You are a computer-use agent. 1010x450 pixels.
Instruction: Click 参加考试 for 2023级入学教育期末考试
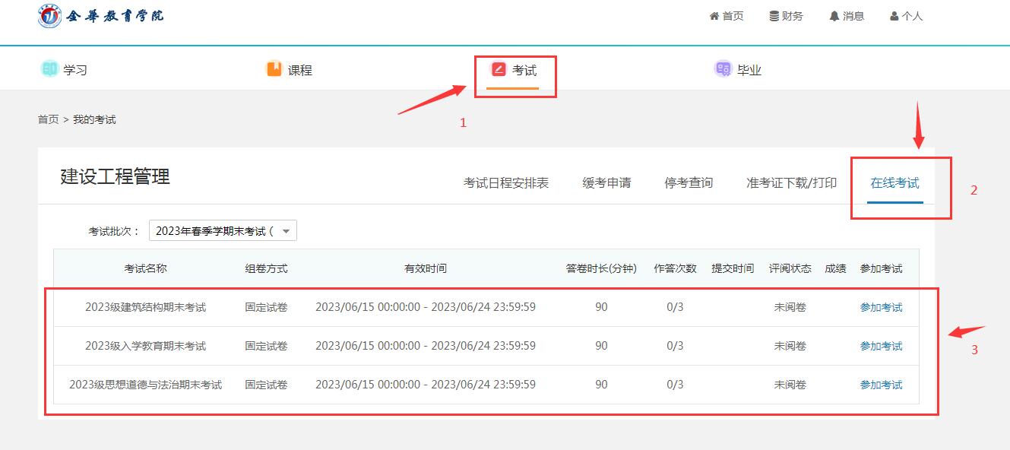pos(881,346)
